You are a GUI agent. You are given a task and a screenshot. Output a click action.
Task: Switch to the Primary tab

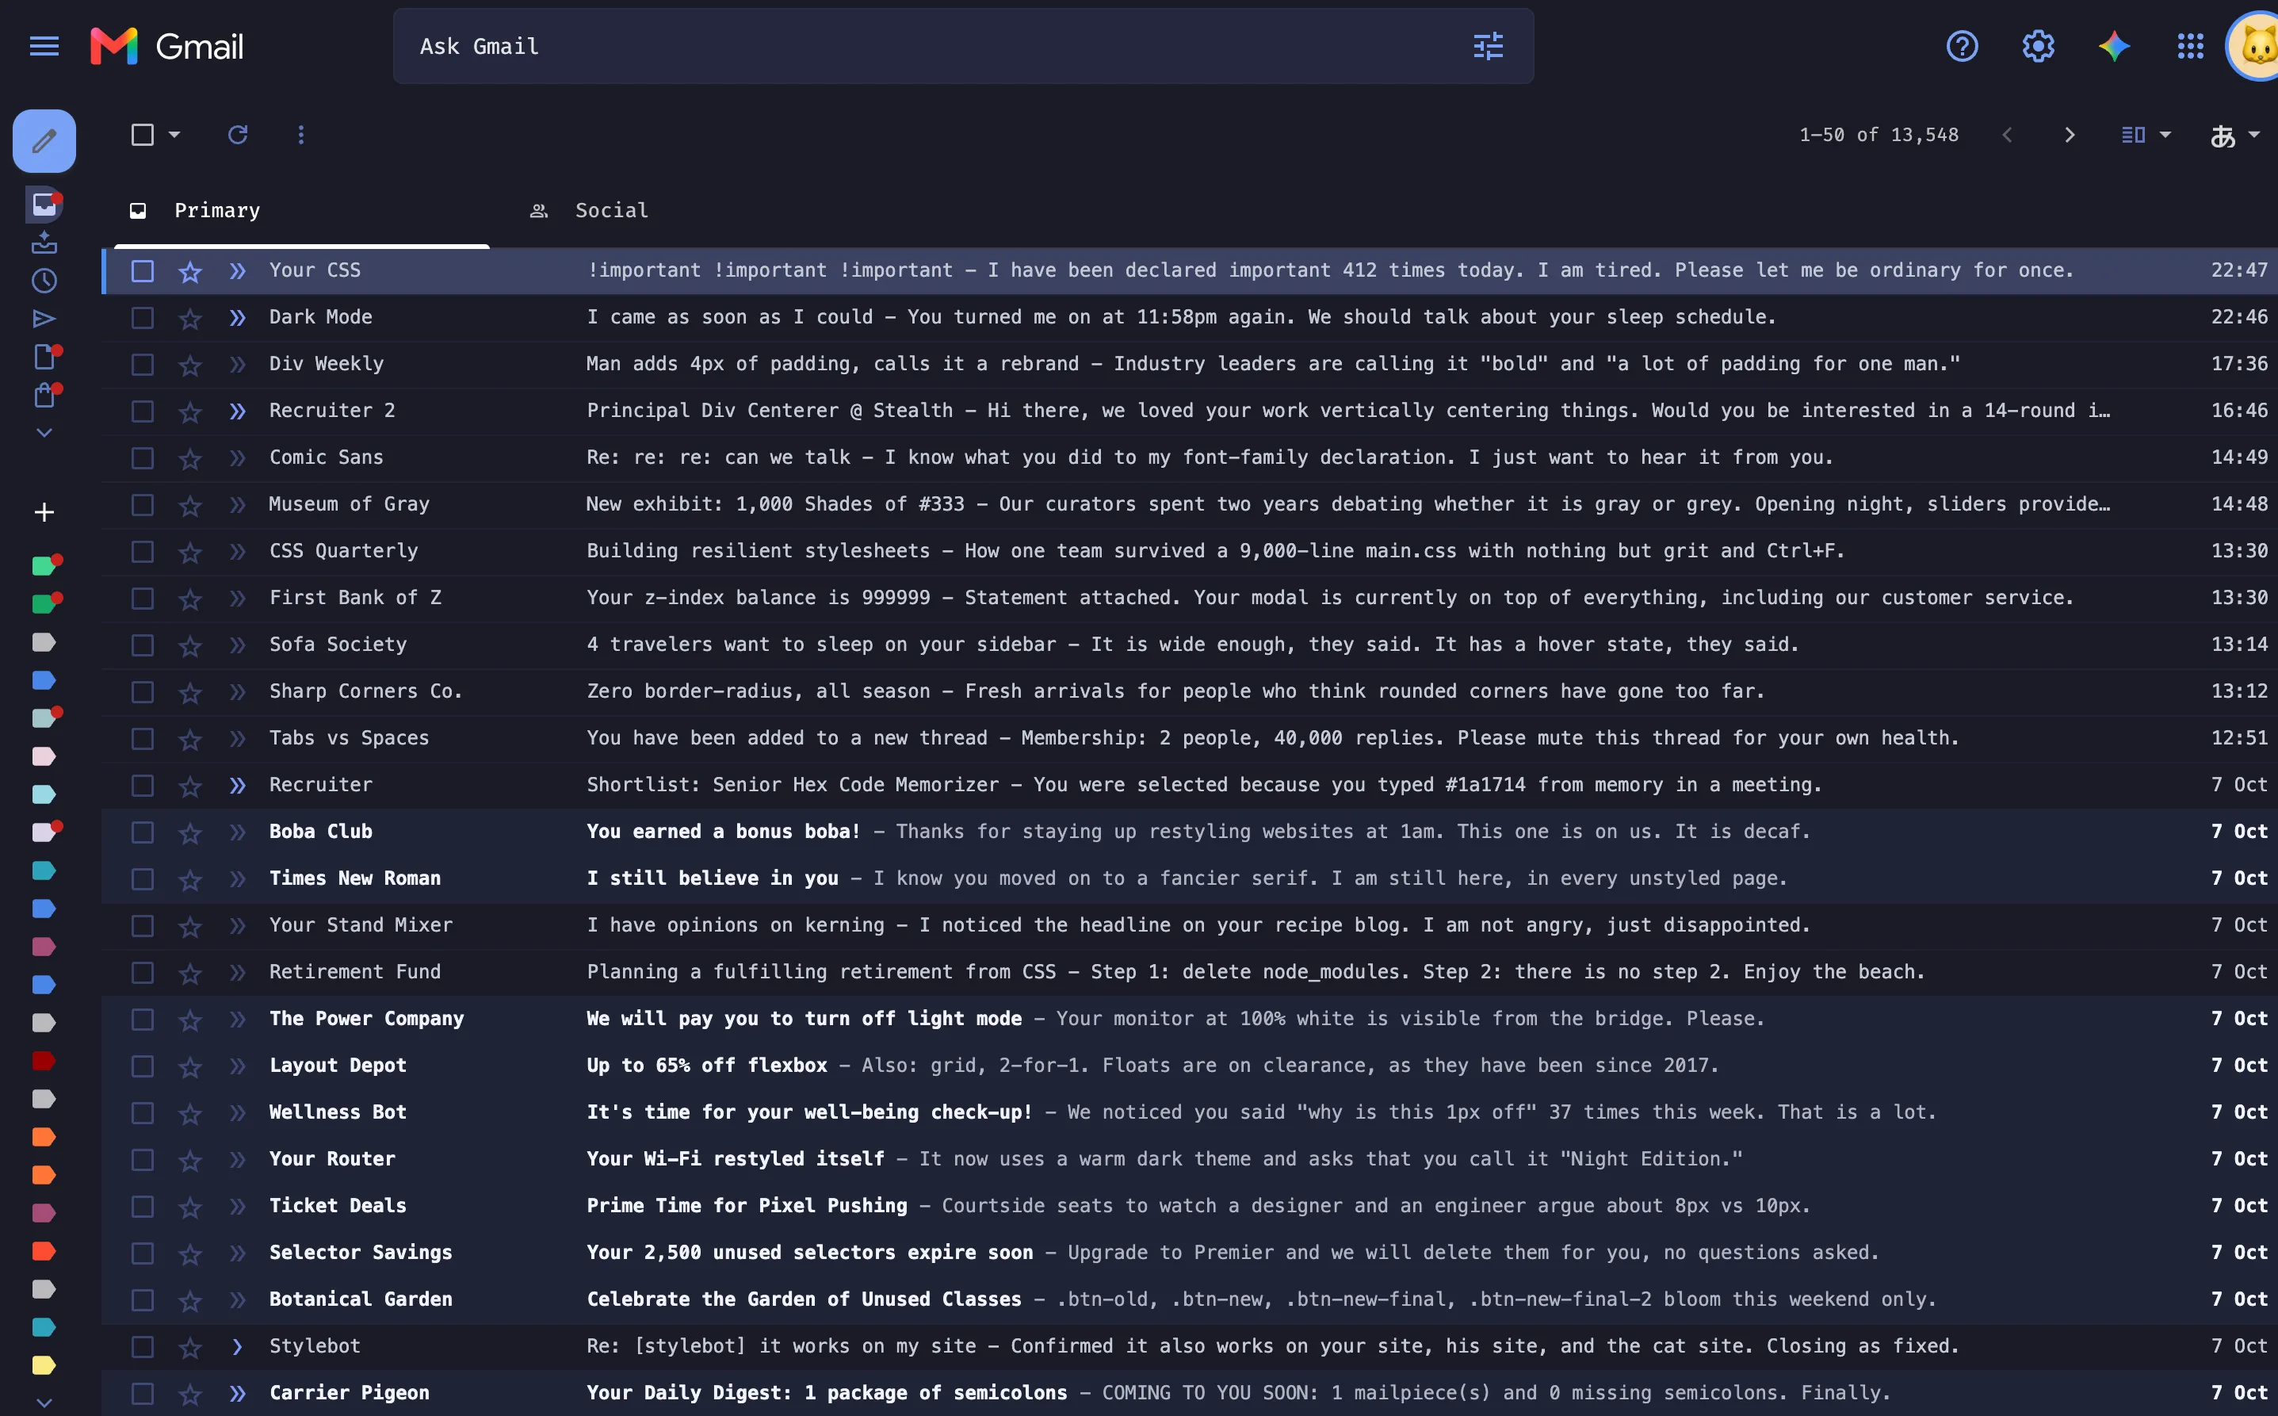click(301, 211)
